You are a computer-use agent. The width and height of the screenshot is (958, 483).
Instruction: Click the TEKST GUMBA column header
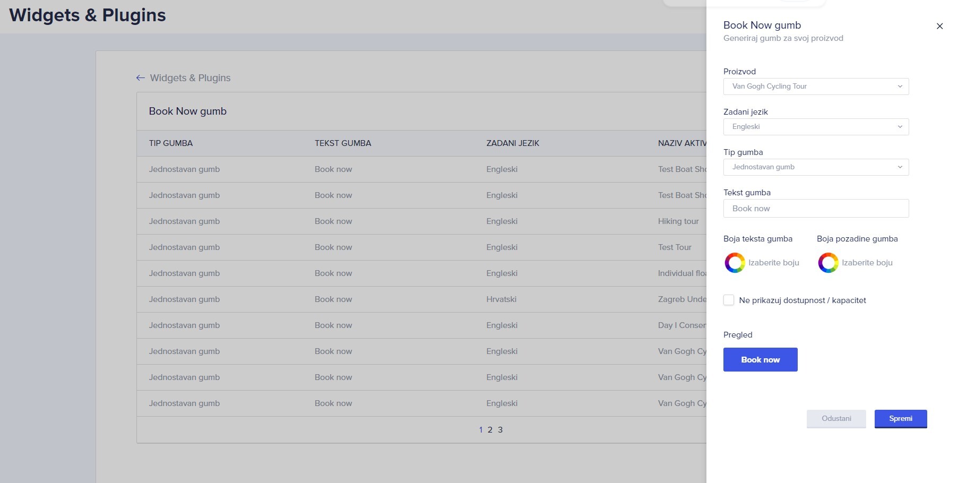point(343,143)
